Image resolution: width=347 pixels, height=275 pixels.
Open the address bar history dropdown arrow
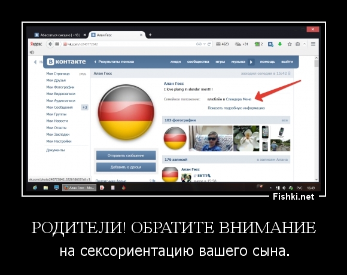point(205,44)
